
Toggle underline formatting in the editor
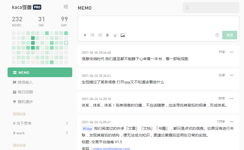coord(115,35)
